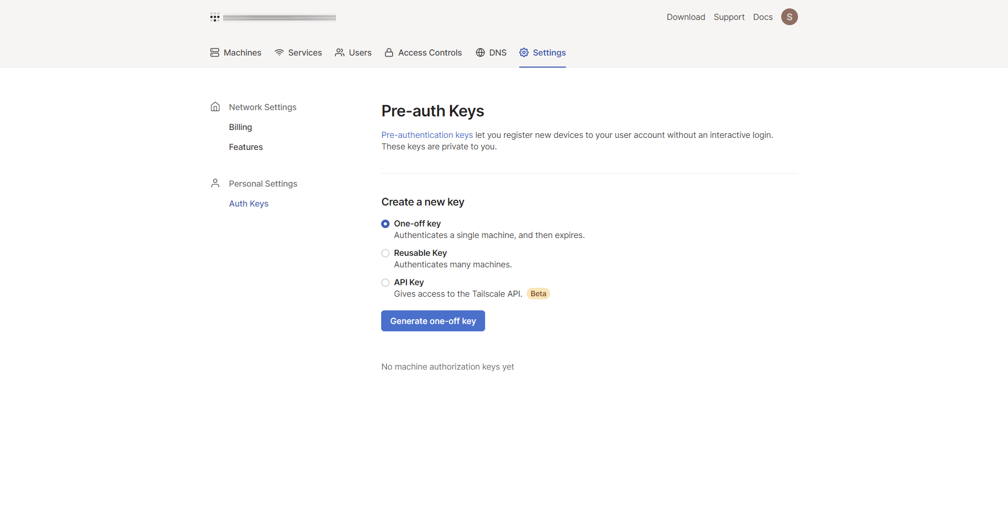Screen dimensions: 1008x508
Task: Switch to the Machines tab
Action: pos(242,52)
